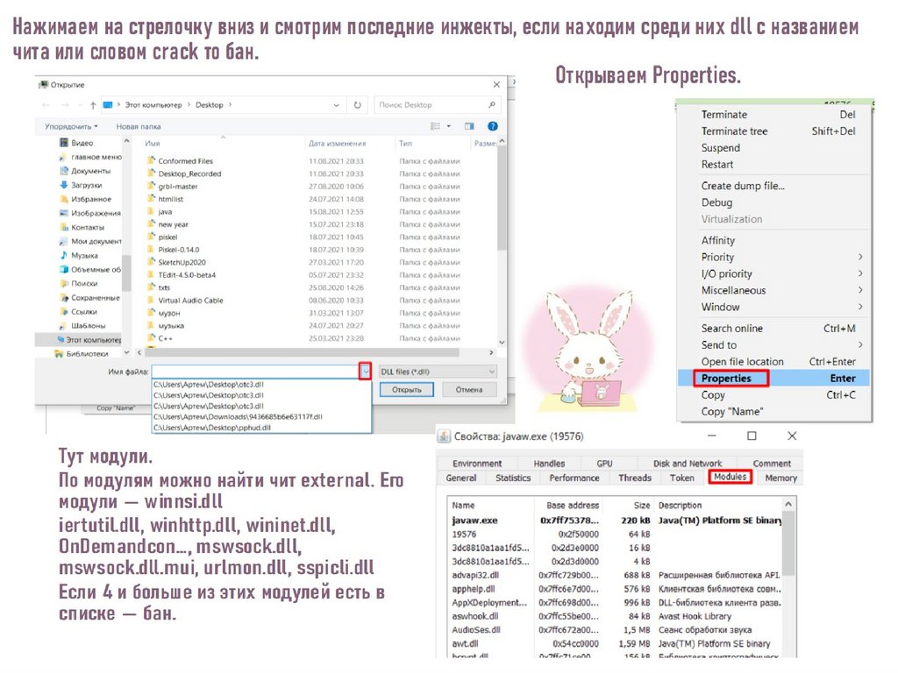Click the Открыть button
898x673 pixels.
pyautogui.click(x=407, y=390)
